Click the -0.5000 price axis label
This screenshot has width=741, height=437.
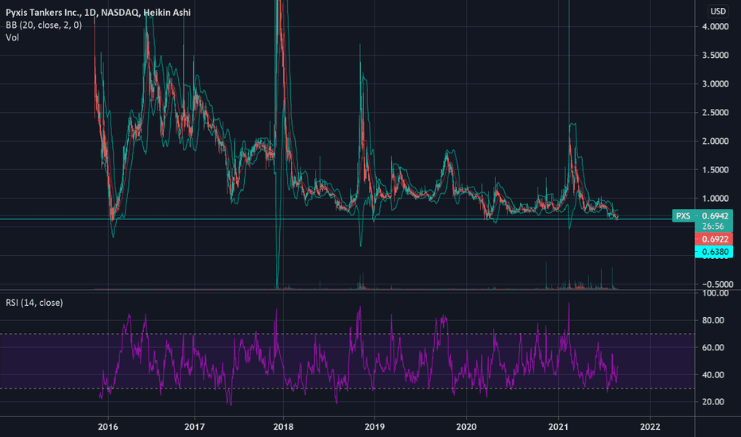pos(717,284)
